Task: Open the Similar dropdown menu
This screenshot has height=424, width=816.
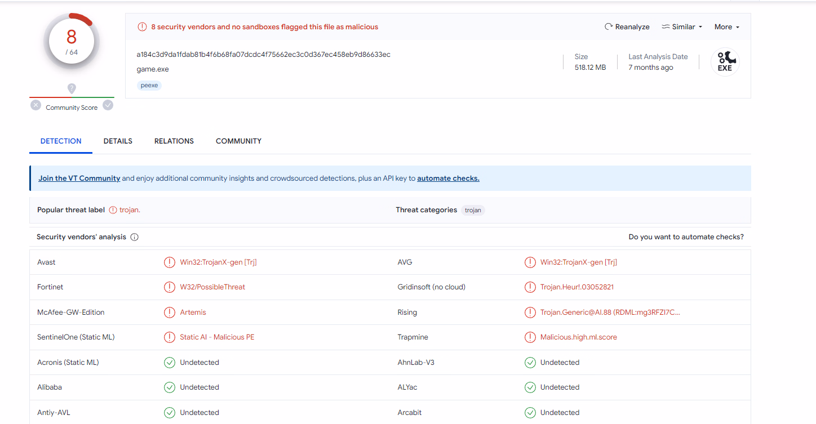Action: click(682, 26)
